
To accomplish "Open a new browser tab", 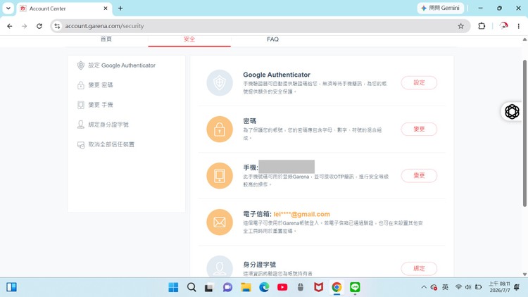I will click(120, 8).
